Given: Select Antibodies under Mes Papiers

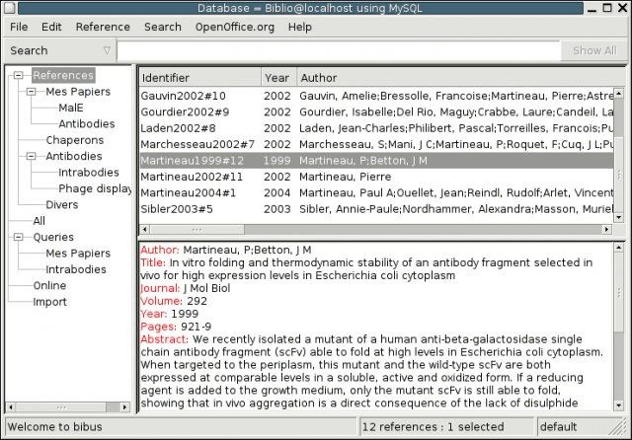Looking at the screenshot, I should tap(87, 124).
